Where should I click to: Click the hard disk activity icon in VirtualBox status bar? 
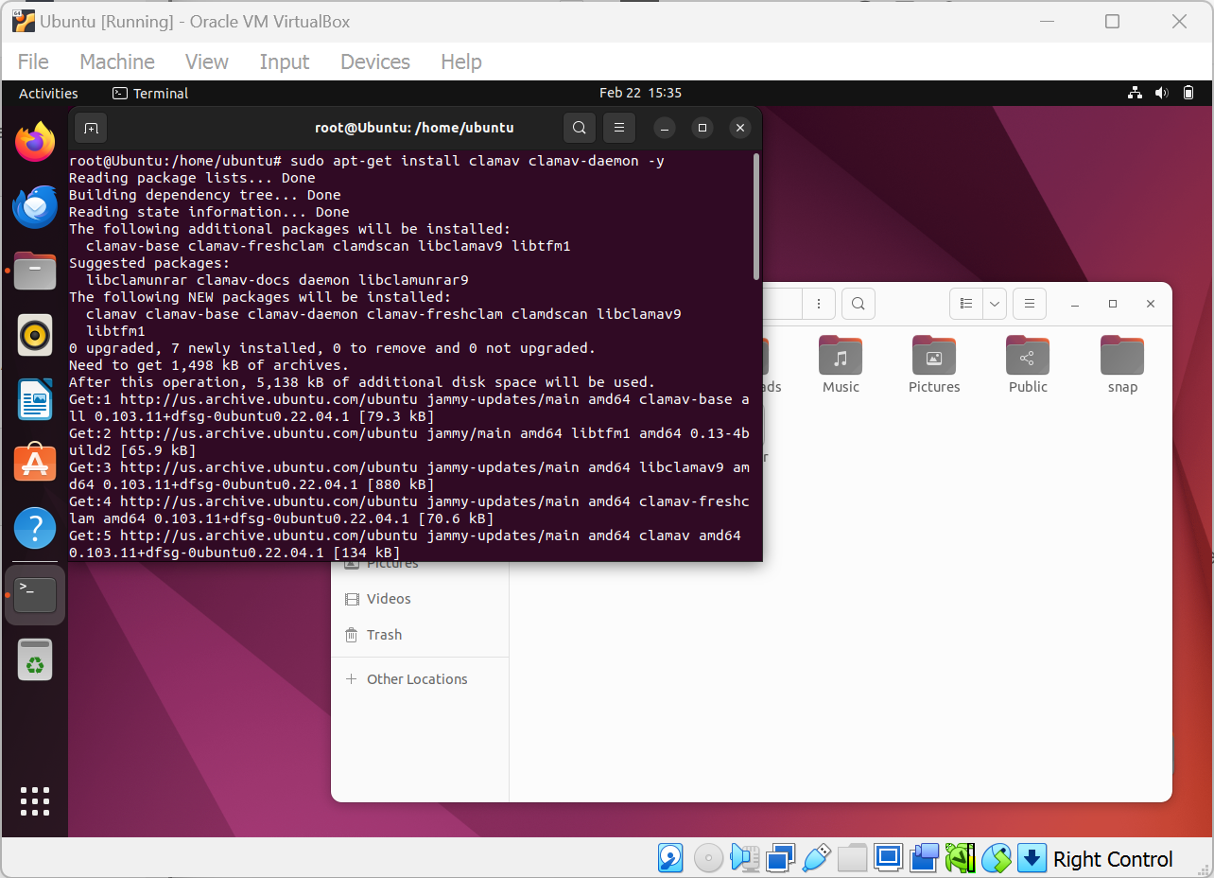coord(670,858)
